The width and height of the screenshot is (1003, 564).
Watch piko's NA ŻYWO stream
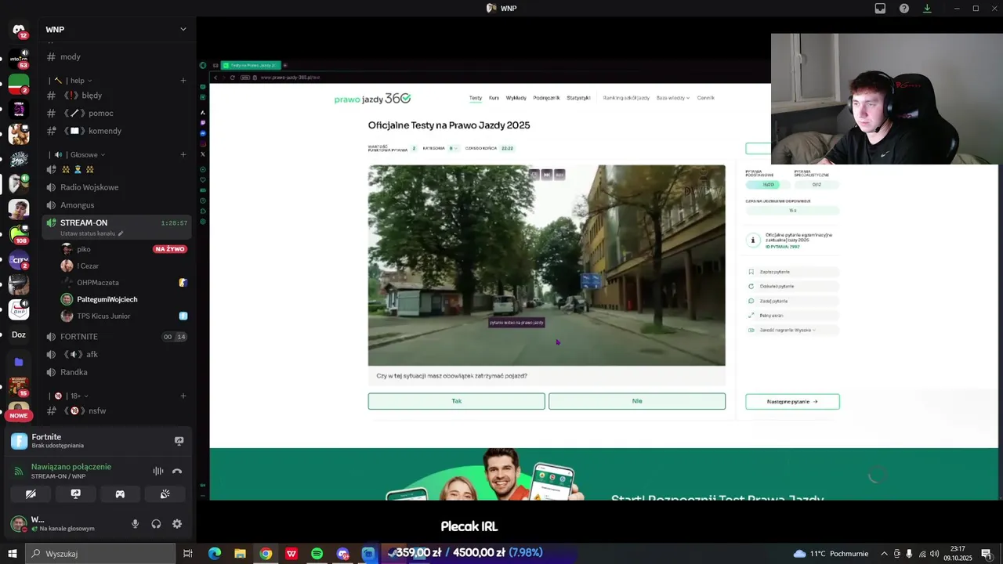pos(170,249)
